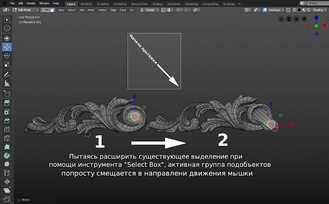The image size is (329, 204).
Task: Select the Annotate pencil tool
Action: pyautogui.click(x=7, y=75)
